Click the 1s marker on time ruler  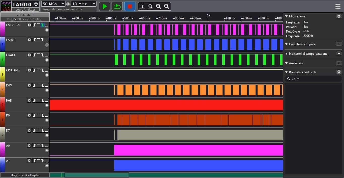208,15
